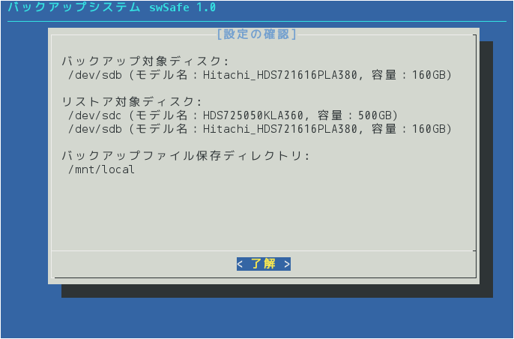This screenshot has width=514, height=339.
Task: Click Hitachi model name in backup target line
Action: pyautogui.click(x=280, y=75)
